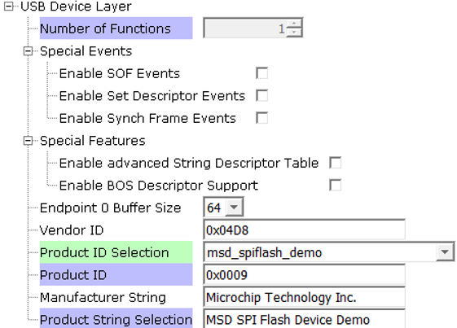Collapse the Special Events section
457x328 pixels.
click(28, 51)
